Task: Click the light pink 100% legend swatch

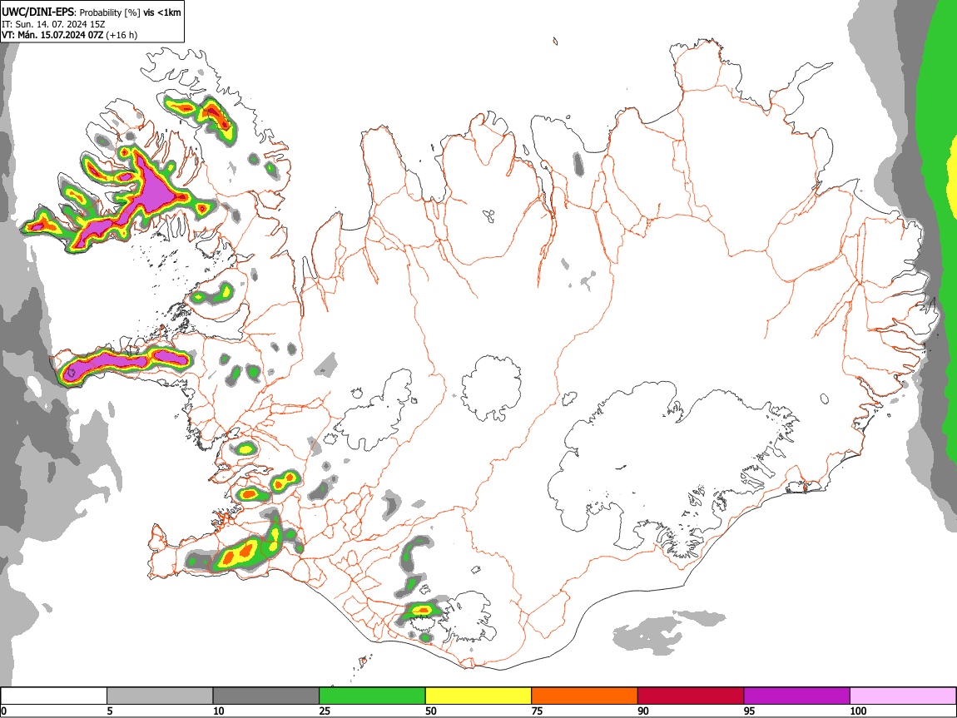Action: pyautogui.click(x=903, y=696)
